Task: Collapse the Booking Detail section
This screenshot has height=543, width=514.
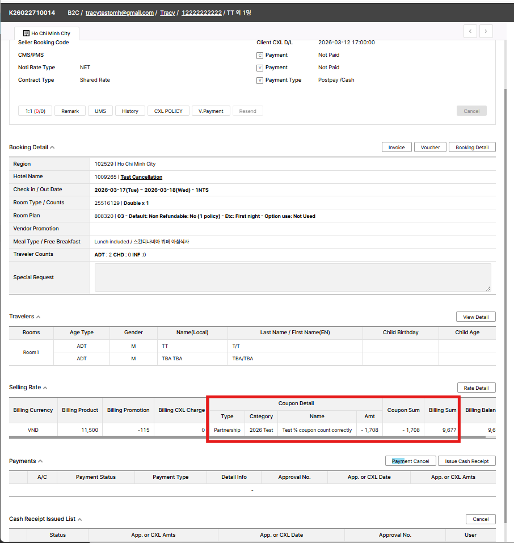Action: point(53,148)
